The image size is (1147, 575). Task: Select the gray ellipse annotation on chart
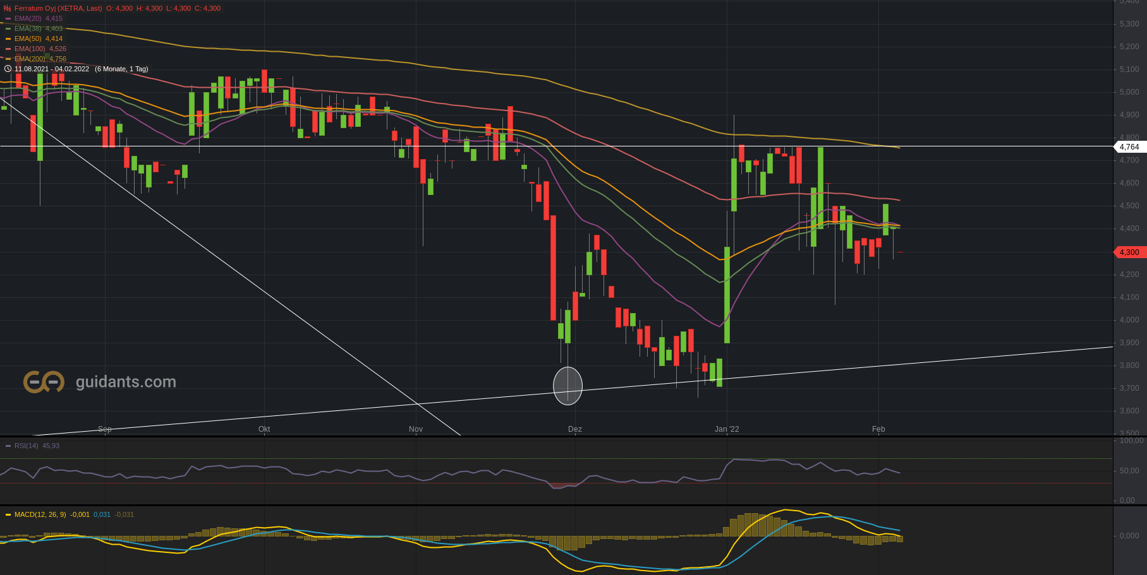coord(567,386)
